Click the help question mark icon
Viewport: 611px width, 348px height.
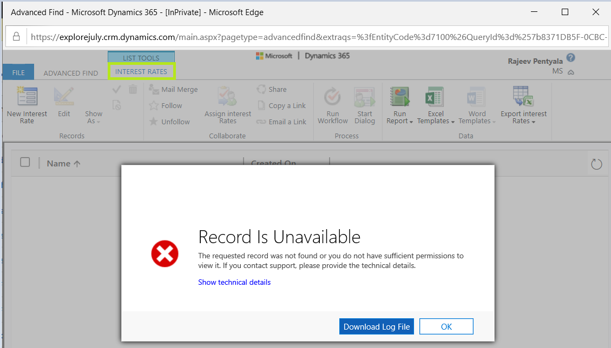pos(570,58)
